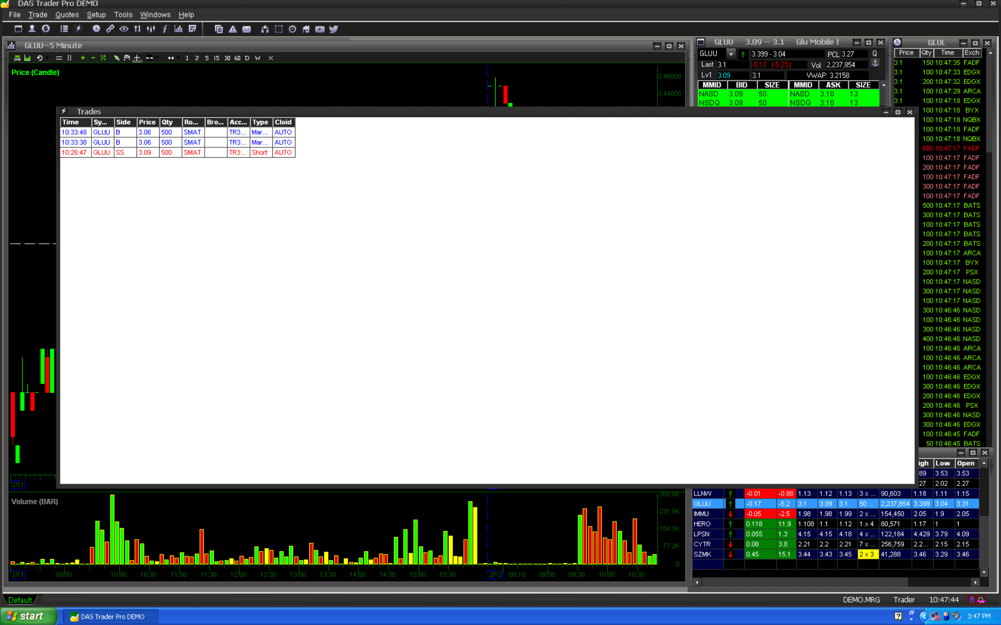Open the Quotes menu
The width and height of the screenshot is (1001, 625).
[67, 15]
